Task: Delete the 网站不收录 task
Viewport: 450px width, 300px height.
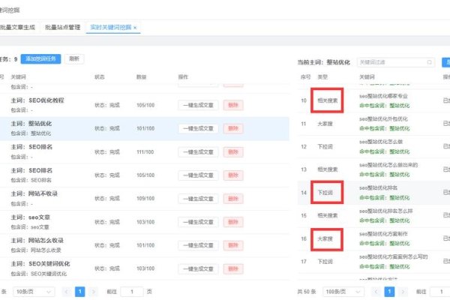Action: click(x=233, y=199)
